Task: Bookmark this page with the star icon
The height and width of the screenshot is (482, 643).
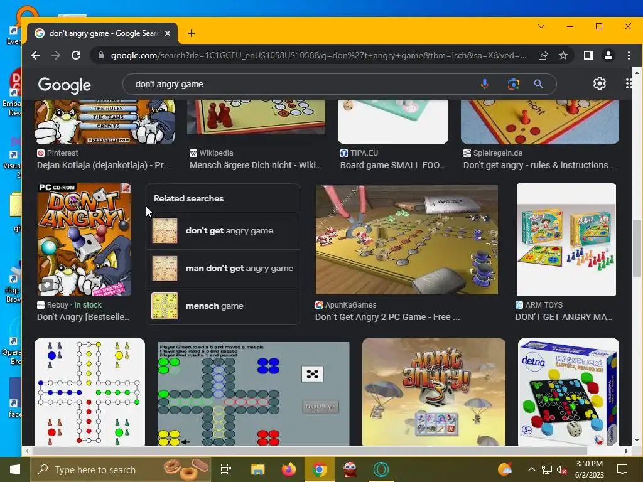Action: [x=563, y=55]
